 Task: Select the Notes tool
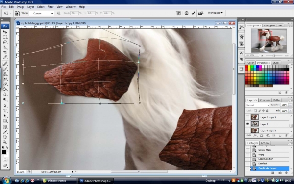point(5,127)
